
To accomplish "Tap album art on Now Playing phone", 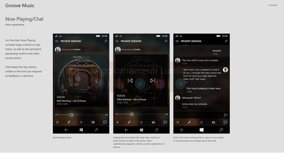I will point(81,80).
